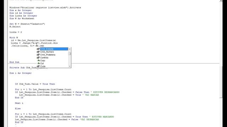Click the 'Set W = Sheets("Cadastro")' line

pos(27,24)
